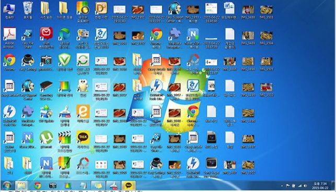Image resolution: width=336 pixels, height=192 pixels.
Task: Select the photoWO... camera shortcut on the desktop
Action: (46, 62)
